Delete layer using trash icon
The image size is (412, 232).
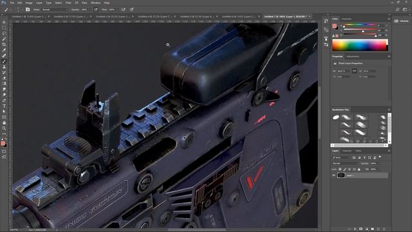(384, 229)
